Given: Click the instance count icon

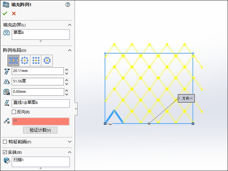Looking at the screenshot, I should pos(7,121).
